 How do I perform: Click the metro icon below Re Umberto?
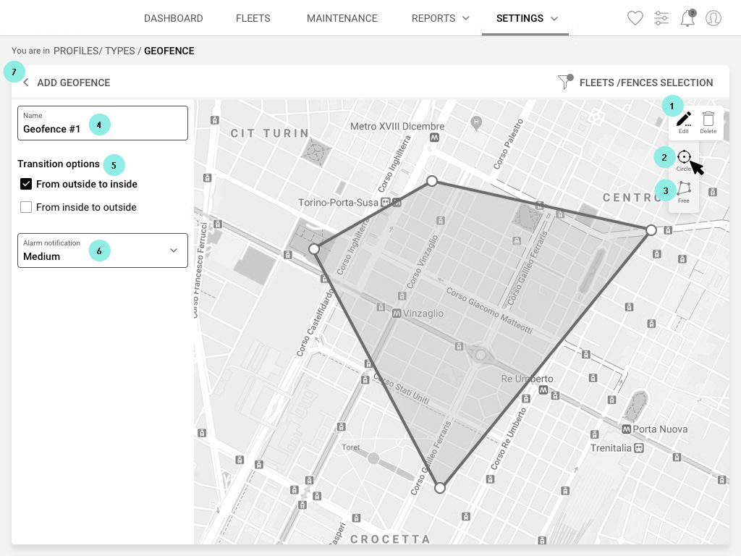(x=543, y=390)
